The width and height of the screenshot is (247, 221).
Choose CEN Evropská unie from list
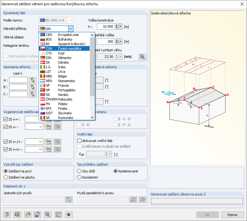coord(64,35)
